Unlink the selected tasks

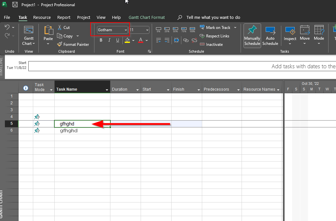[x=194, y=40]
